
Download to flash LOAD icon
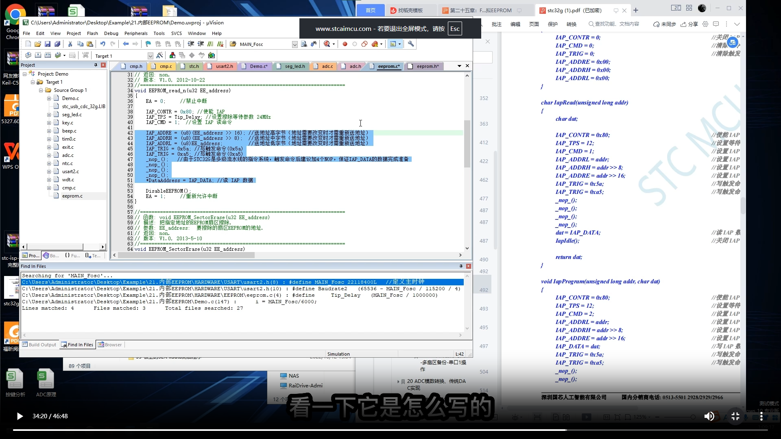click(x=85, y=55)
